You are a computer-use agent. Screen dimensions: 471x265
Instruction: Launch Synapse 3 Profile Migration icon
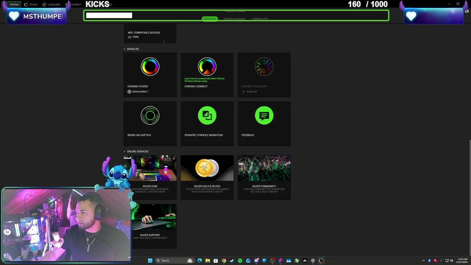(207, 116)
